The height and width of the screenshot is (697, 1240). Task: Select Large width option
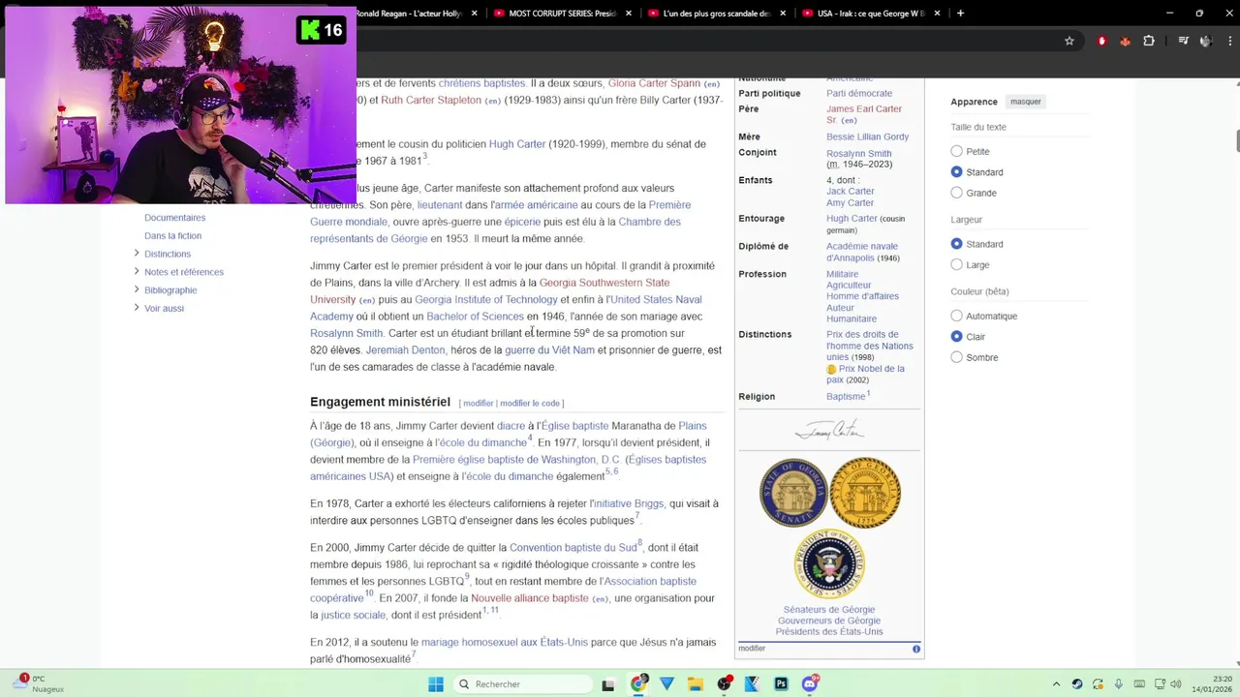[957, 264]
